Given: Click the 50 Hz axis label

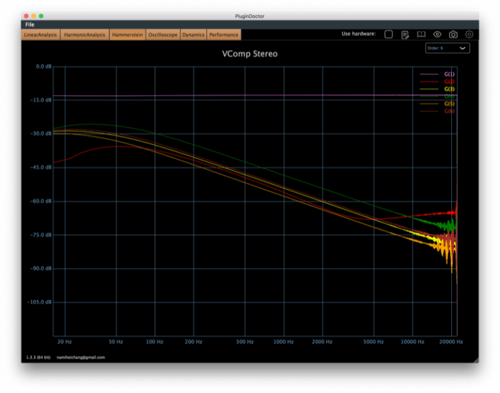Looking at the screenshot, I should (x=116, y=342).
